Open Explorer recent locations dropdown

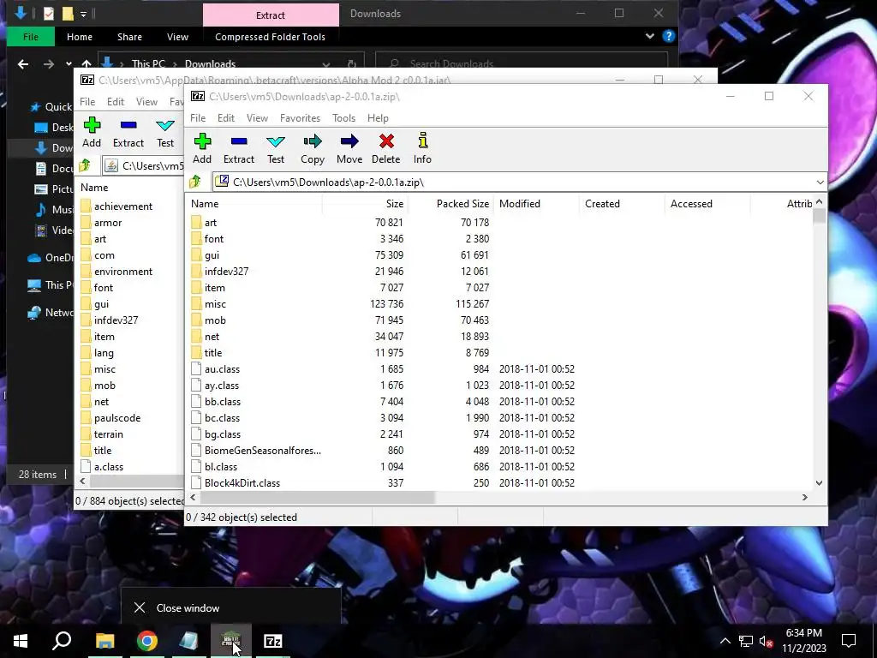point(69,64)
